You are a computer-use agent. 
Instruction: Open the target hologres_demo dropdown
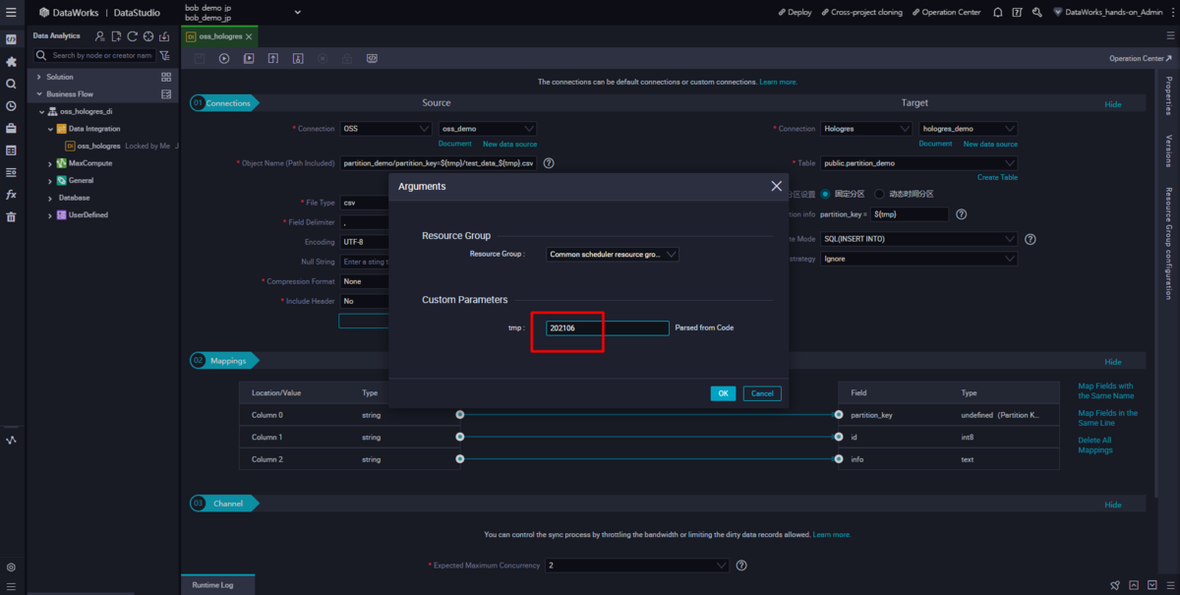point(969,129)
